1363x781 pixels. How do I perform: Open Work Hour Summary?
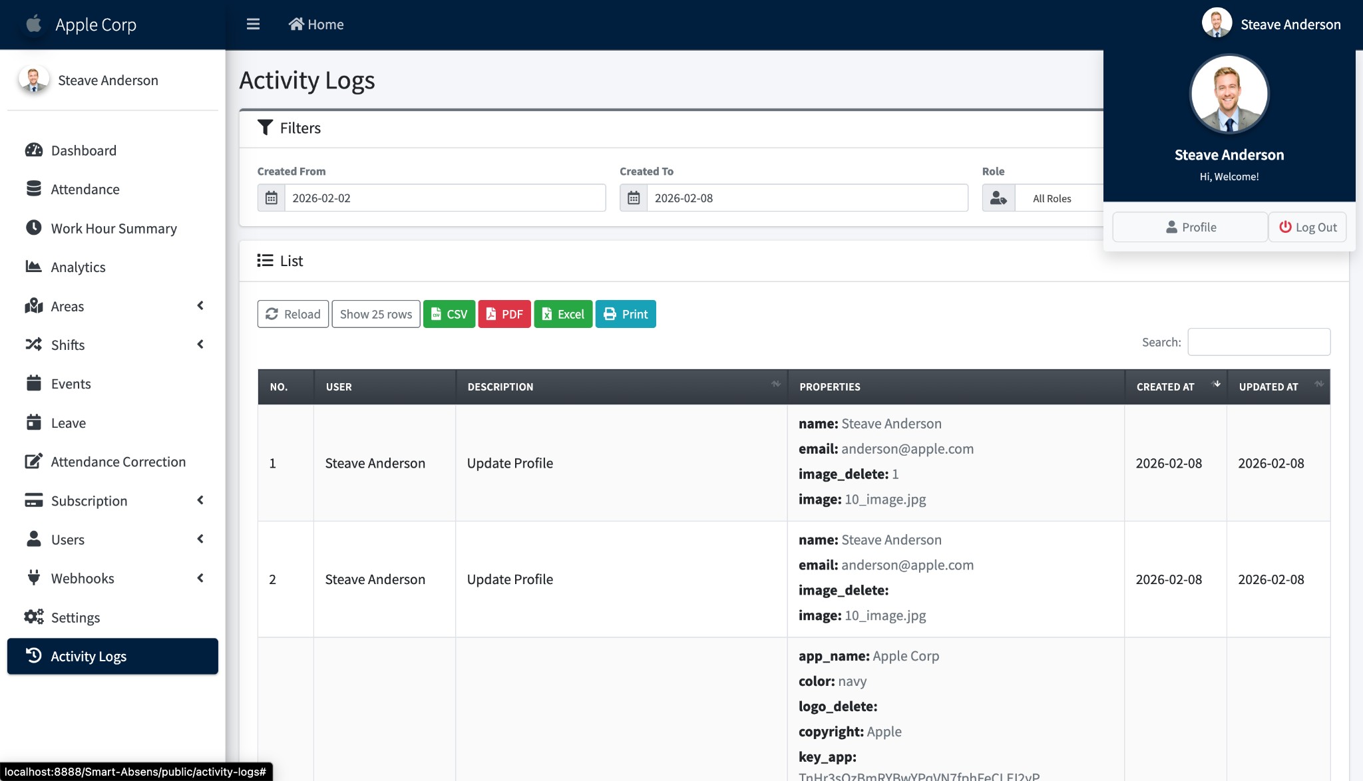[113, 228]
